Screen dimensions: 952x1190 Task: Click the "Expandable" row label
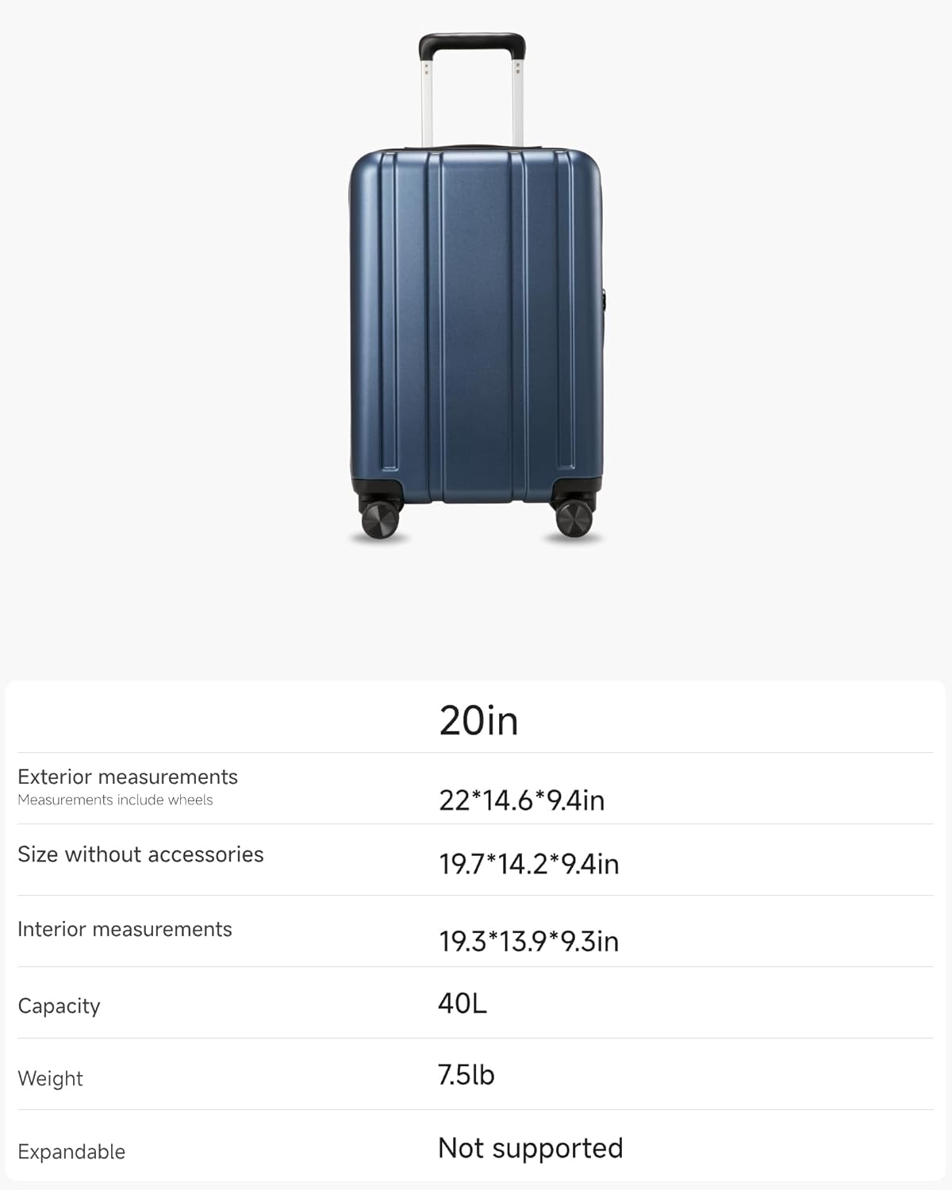coord(71,1151)
